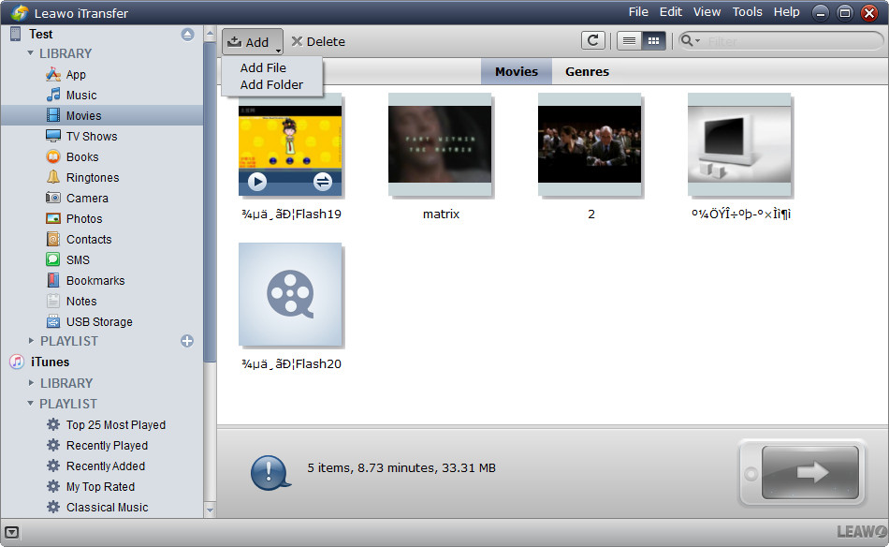The height and width of the screenshot is (547, 889).
Task: Switch to the Genres tab
Action: [x=587, y=71]
